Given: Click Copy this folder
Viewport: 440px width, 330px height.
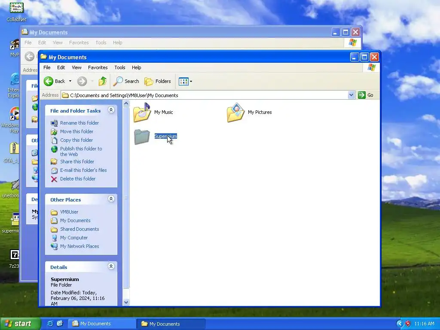Looking at the screenshot, I should pos(76,140).
